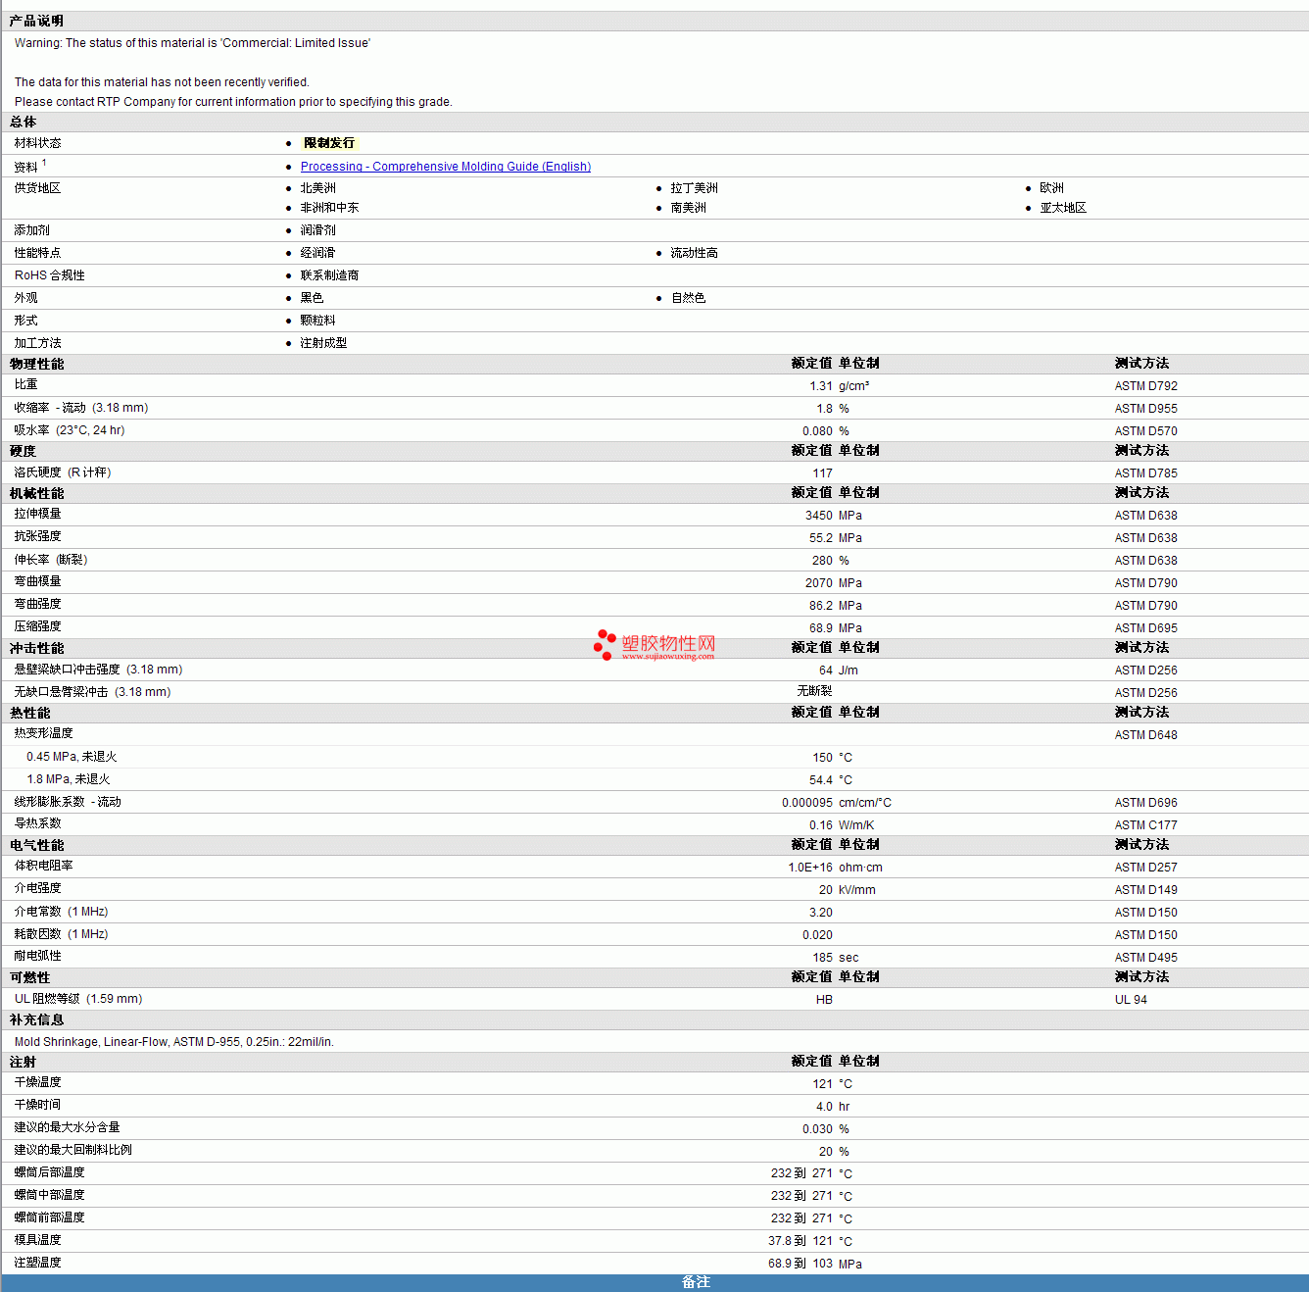Open the Processing Comprehensive Molding Guide link
This screenshot has width=1309, height=1292.
[x=445, y=167]
